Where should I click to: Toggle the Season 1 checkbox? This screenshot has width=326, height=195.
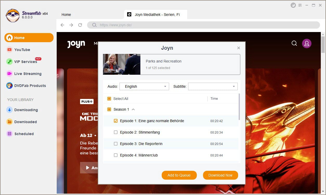(x=109, y=109)
